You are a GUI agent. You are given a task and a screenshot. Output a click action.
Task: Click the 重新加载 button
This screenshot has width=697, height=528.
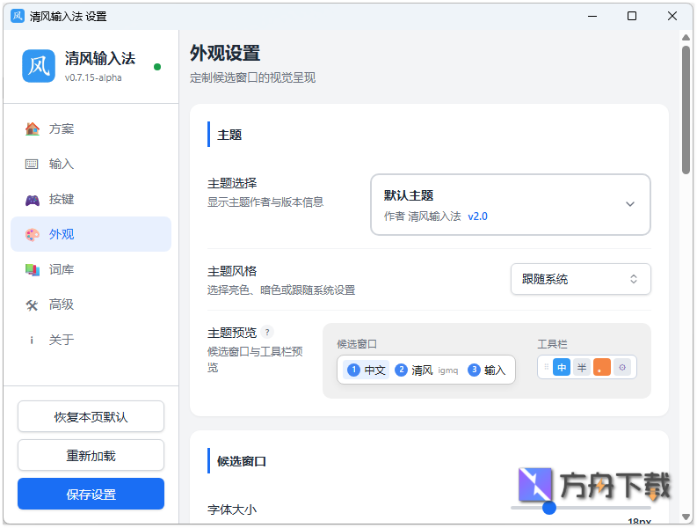(x=91, y=456)
